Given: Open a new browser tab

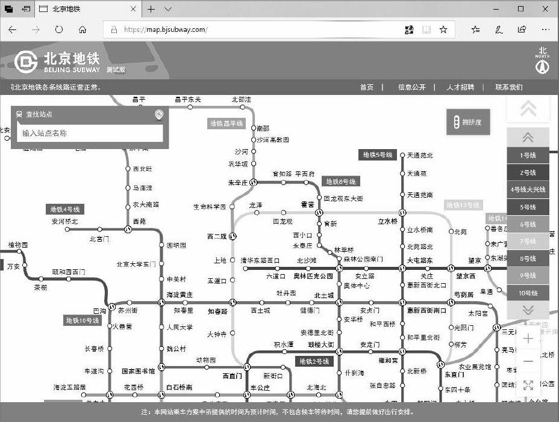Looking at the screenshot, I should [151, 9].
